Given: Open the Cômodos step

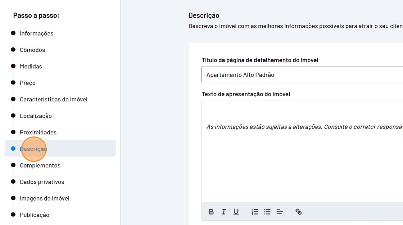Looking at the screenshot, I should (x=32, y=50).
